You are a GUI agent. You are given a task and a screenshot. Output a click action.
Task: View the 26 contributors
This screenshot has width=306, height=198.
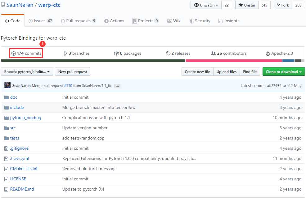point(229,53)
